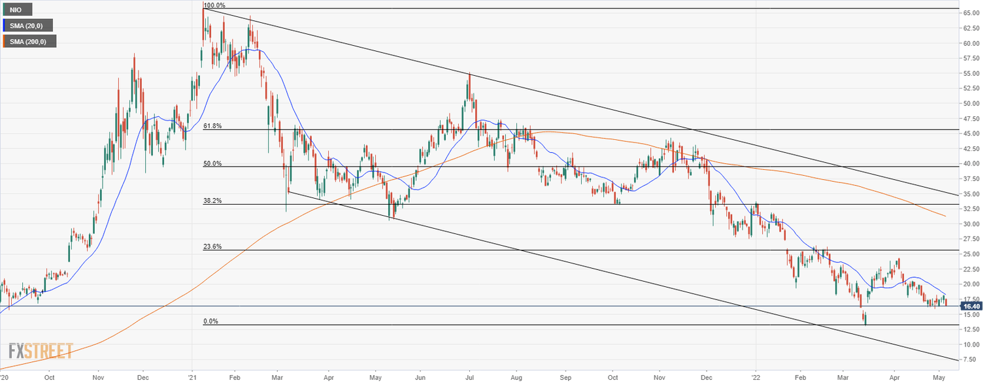Open the upper descending trendline
Image resolution: width=1004 pixels, height=385 pixels.
523,87
